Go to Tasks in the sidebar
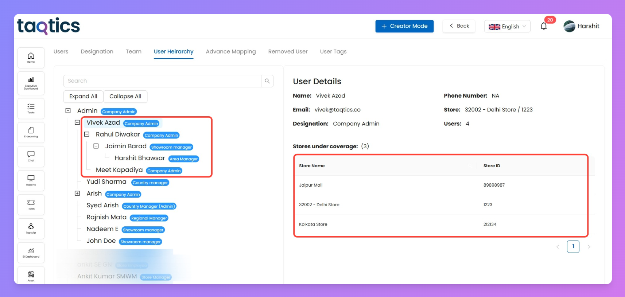625x297 pixels. pos(31,108)
